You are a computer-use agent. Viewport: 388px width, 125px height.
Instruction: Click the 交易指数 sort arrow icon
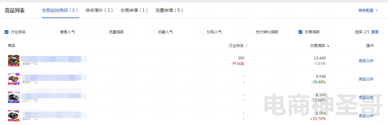tap(328, 46)
